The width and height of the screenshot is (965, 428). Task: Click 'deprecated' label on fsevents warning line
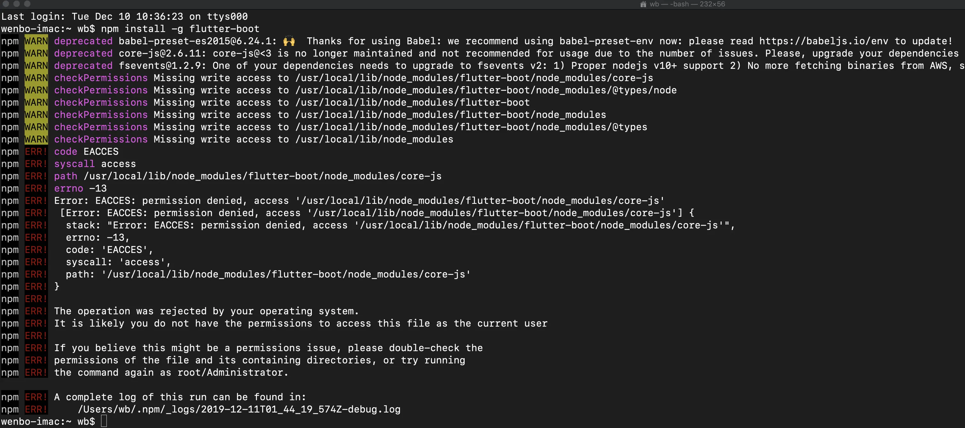pos(83,65)
